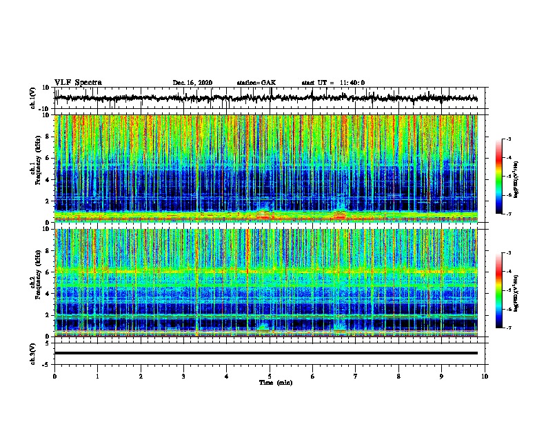This screenshot has height=422, width=546.
Task: Click time axis tick label "5"
Action: click(270, 376)
